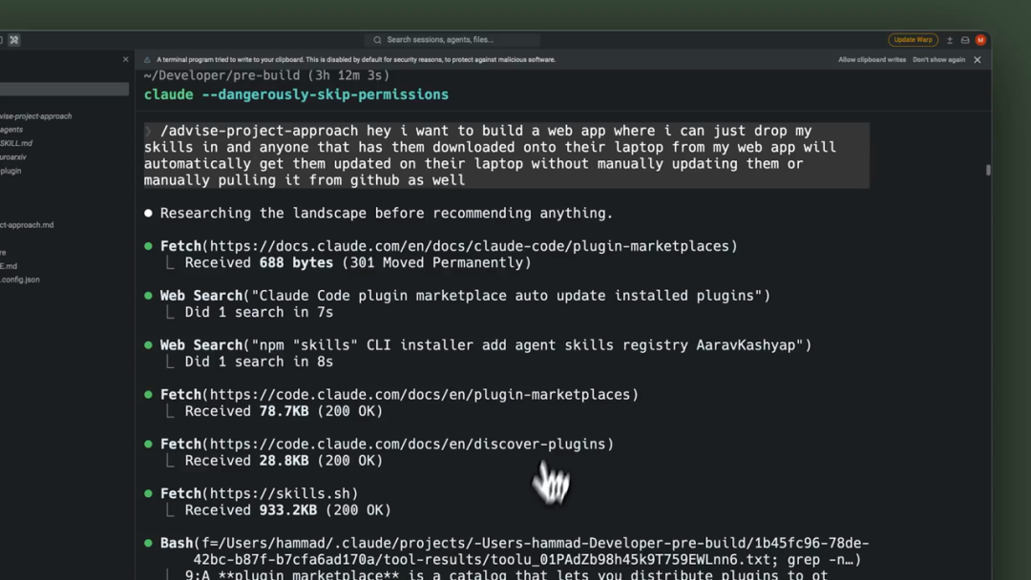Open the inbox tray icon
The height and width of the screenshot is (580, 1031).
tap(965, 40)
